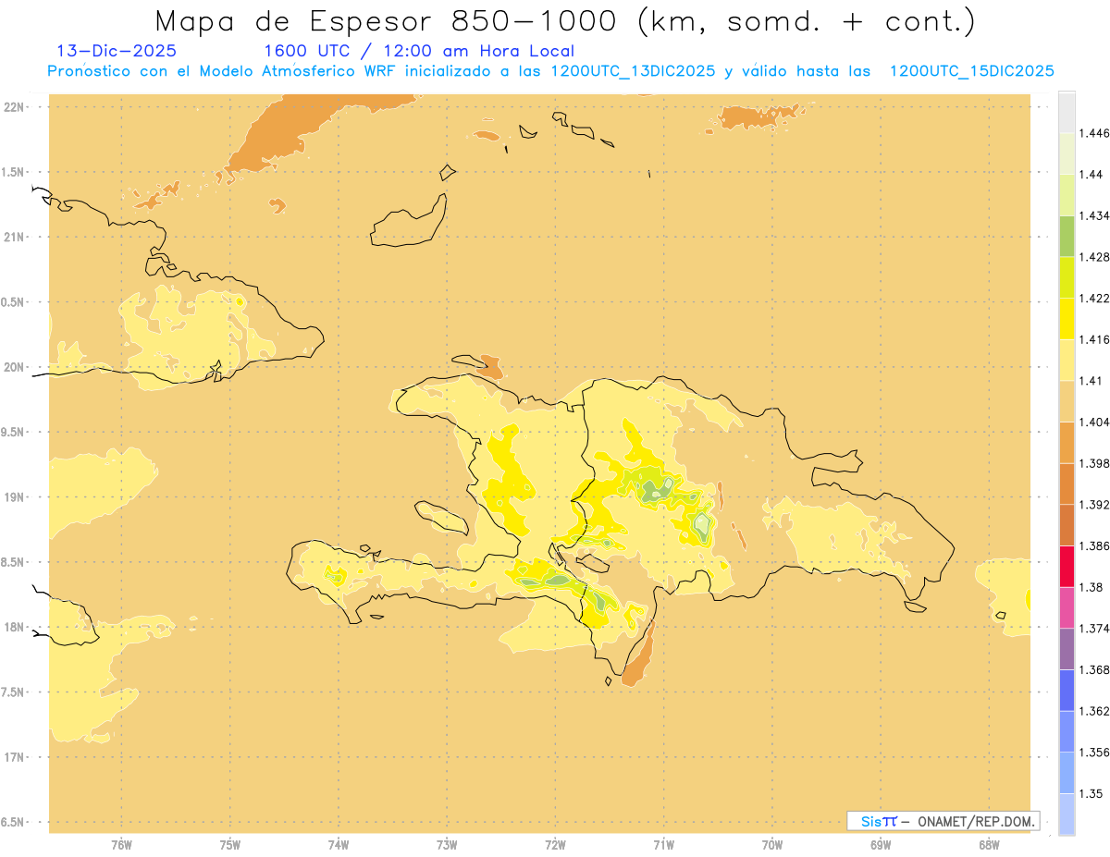This screenshot has height=857, width=1110.
Task: Click the latitude label "20N"
Action: 15,367
